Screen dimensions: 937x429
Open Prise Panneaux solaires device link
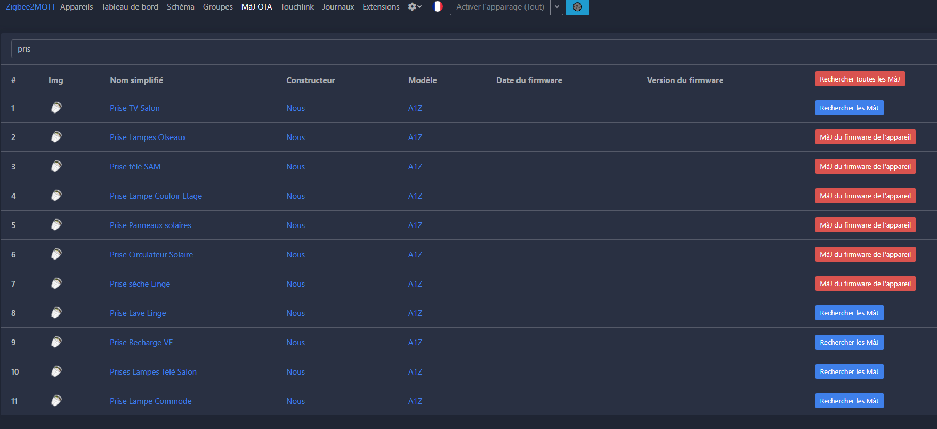click(150, 225)
